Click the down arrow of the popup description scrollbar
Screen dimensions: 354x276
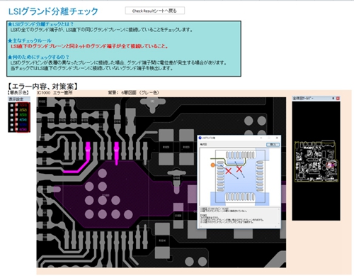click(x=278, y=223)
